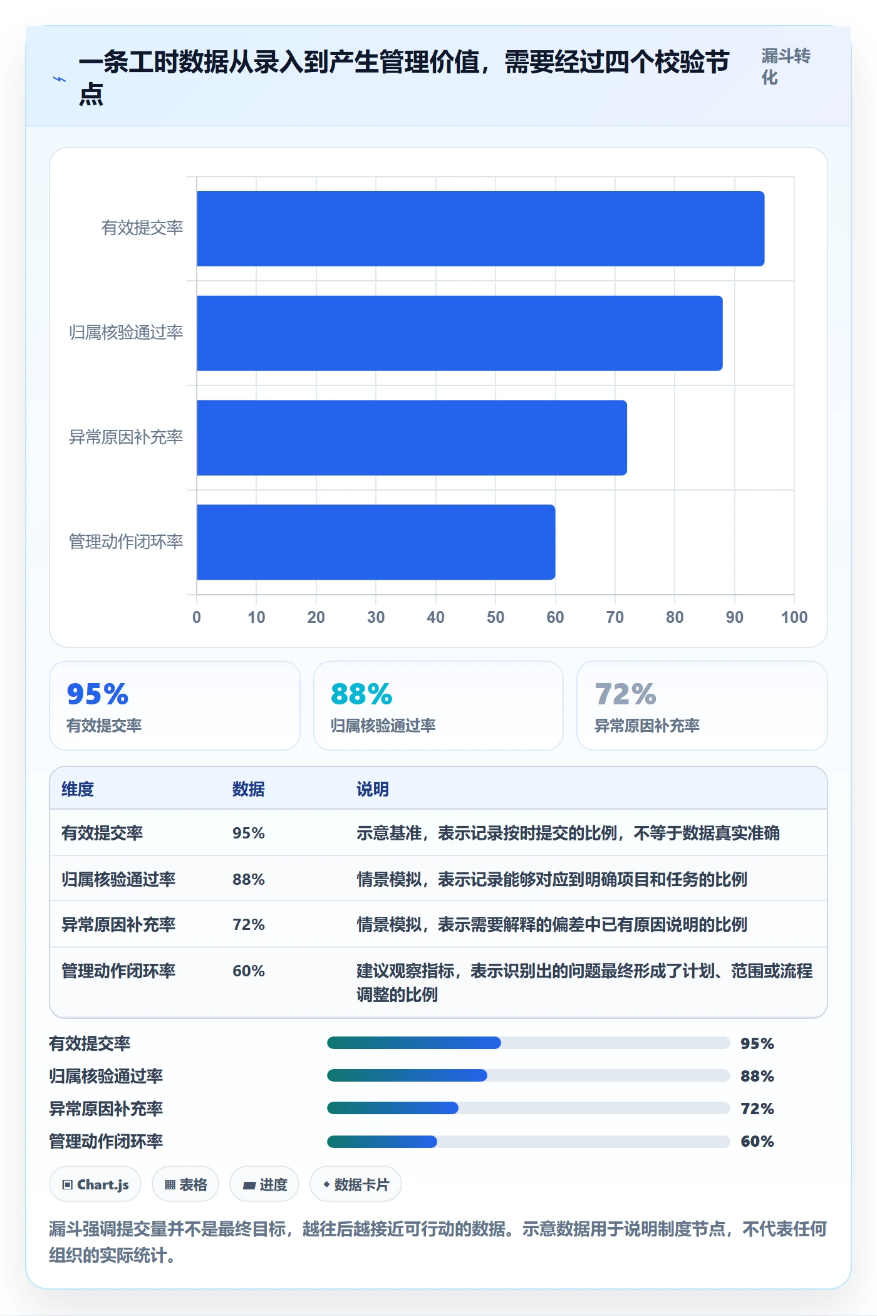Click the 95% label next to progress bar
The width and height of the screenshot is (877, 1316).
coord(757,1043)
